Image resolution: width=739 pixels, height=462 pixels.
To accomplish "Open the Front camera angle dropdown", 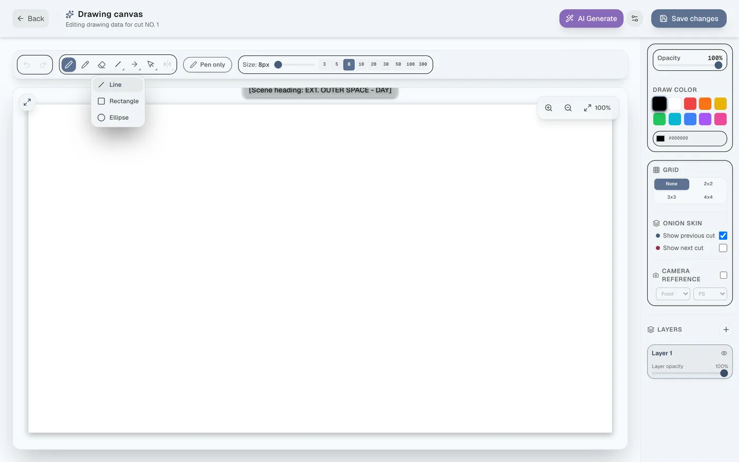I will click(673, 294).
